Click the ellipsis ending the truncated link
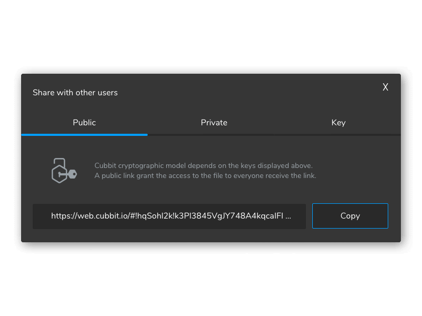The width and height of the screenshot is (422, 316). coord(287,216)
